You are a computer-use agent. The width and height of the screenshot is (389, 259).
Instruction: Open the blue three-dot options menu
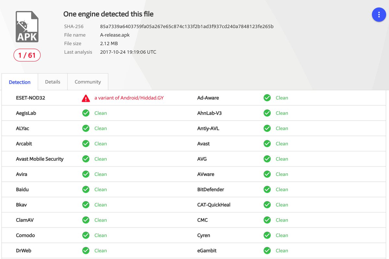click(x=379, y=15)
